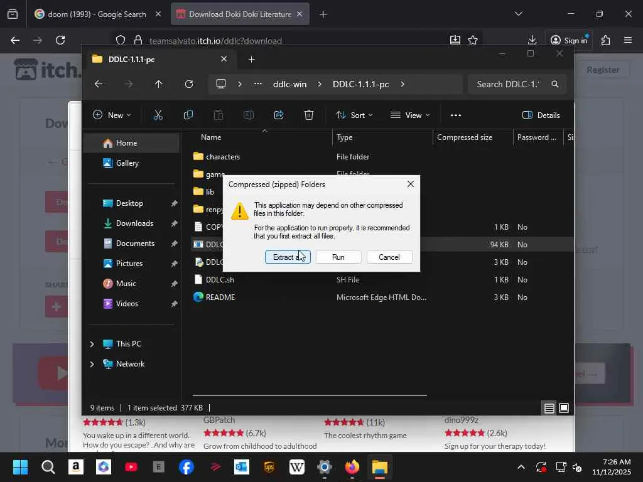Toggle the Details pane button
The image size is (643, 482).
[x=541, y=115]
